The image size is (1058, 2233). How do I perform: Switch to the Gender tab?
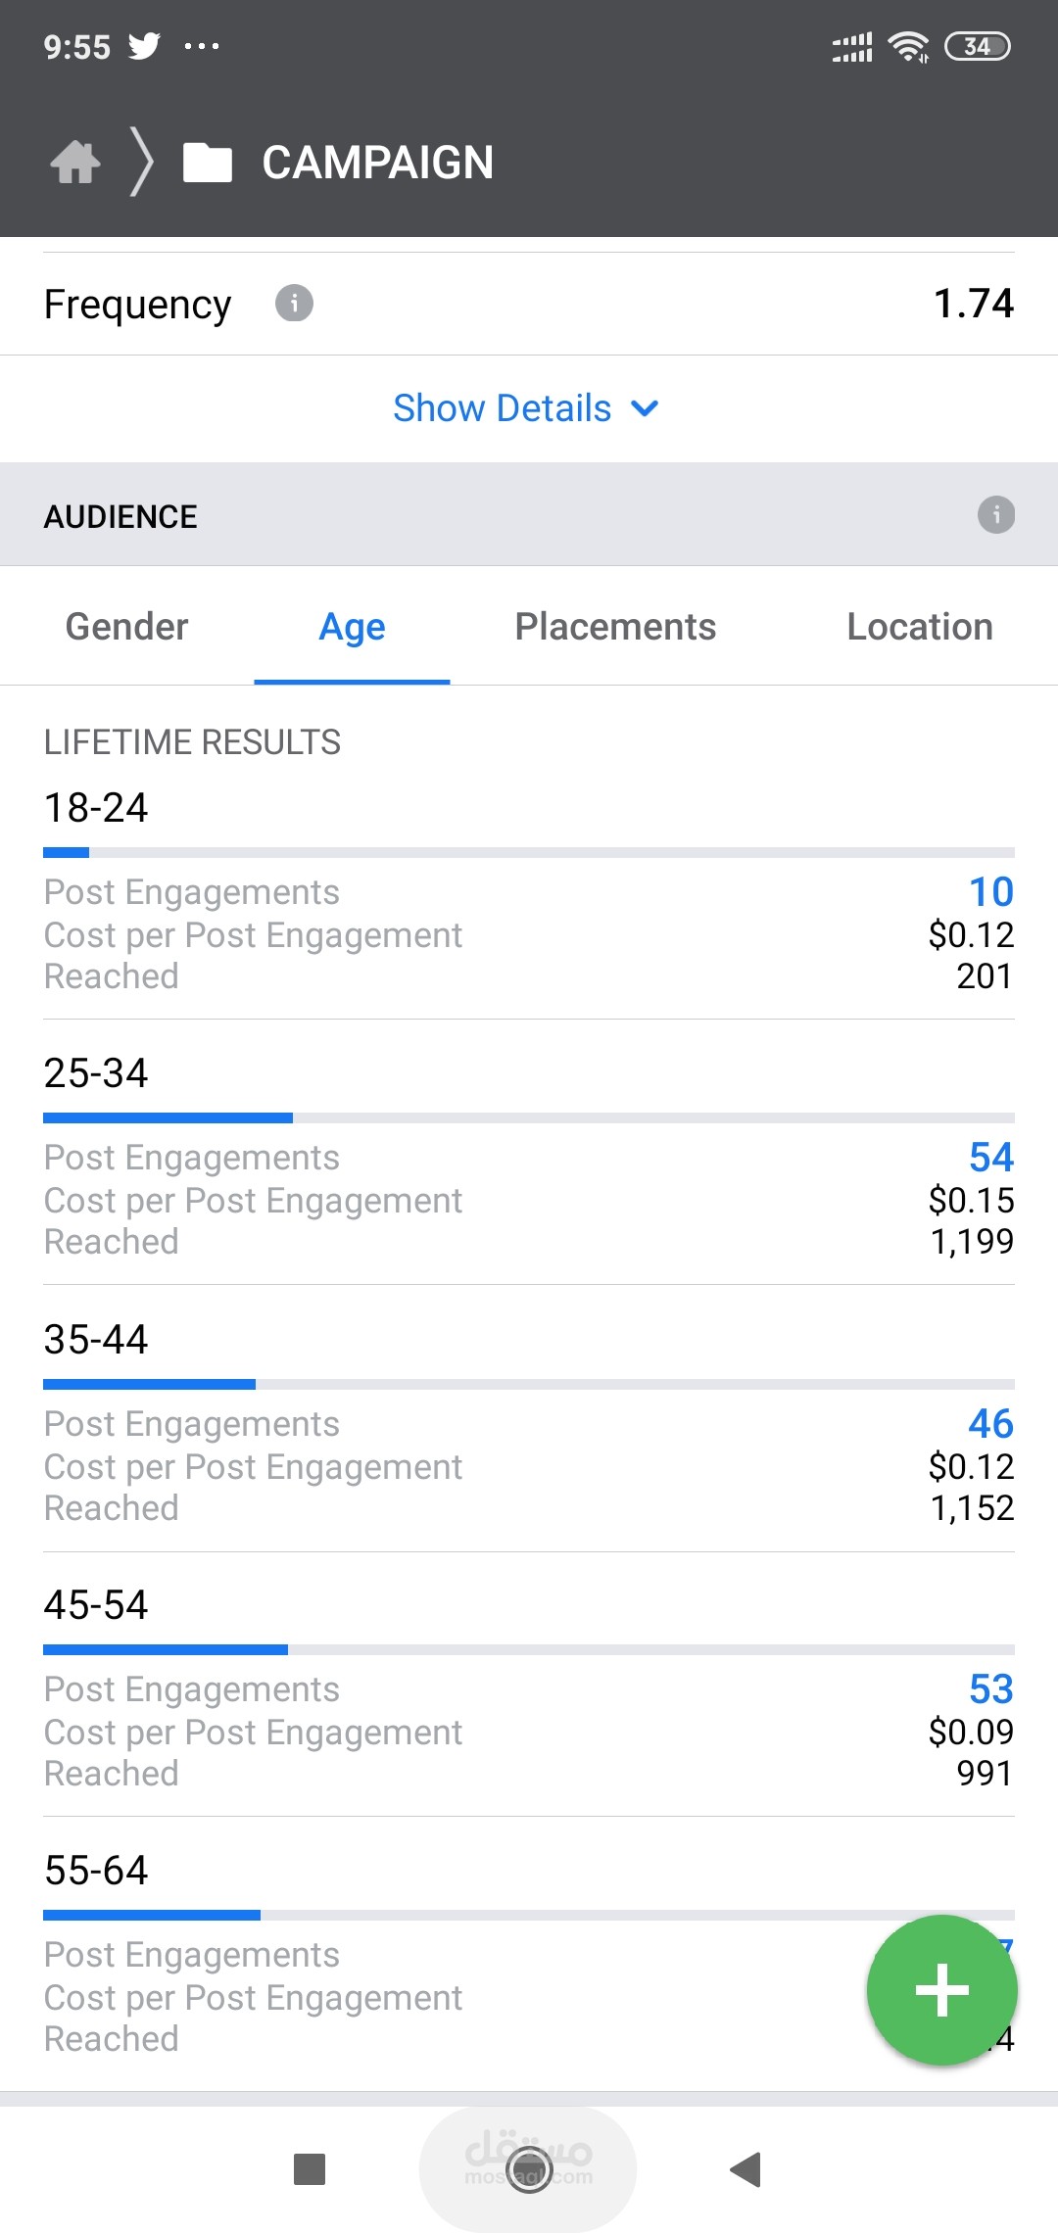126,627
